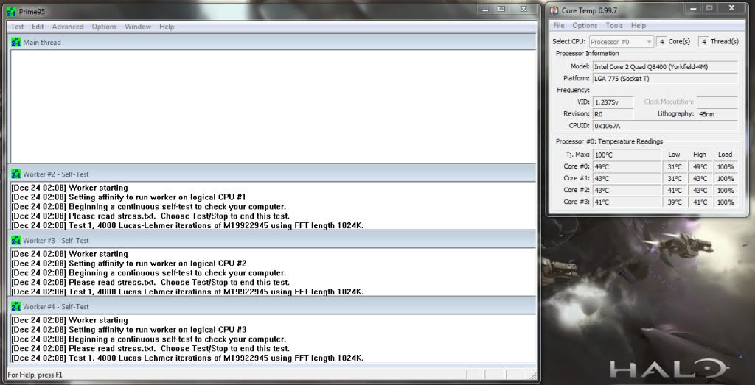
Task: Click the Prime95 window resize grip
Action: [532, 376]
